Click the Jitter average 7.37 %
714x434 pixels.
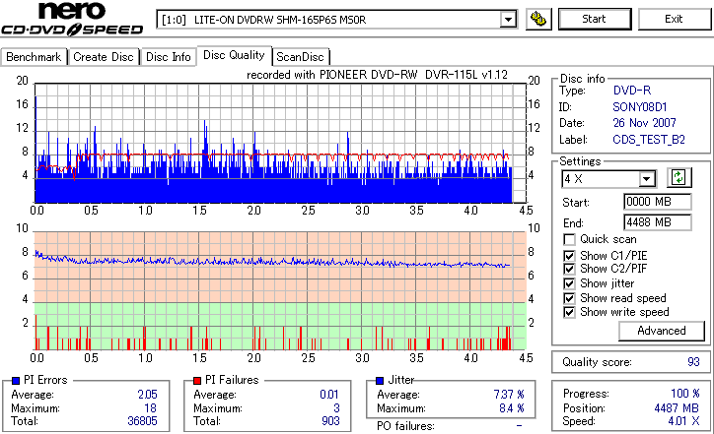point(509,395)
